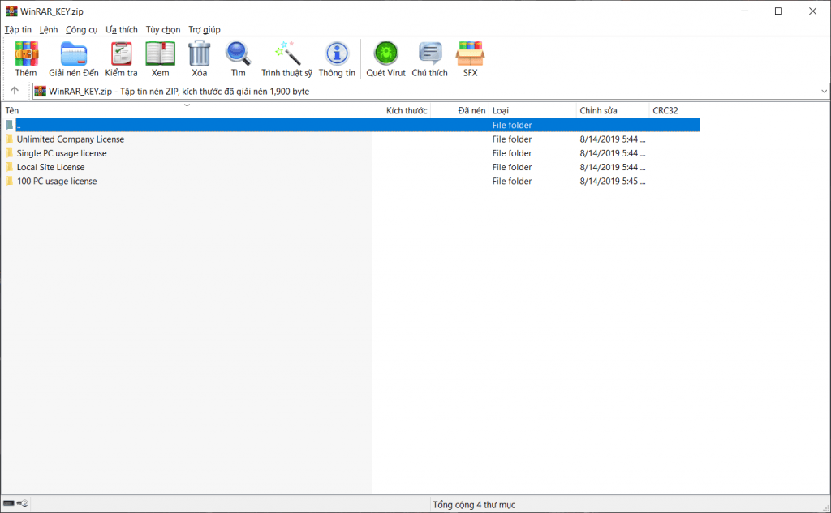Viewport: 831px width, 513px height.
Task: Sort by Loại column header
Action: click(x=532, y=110)
